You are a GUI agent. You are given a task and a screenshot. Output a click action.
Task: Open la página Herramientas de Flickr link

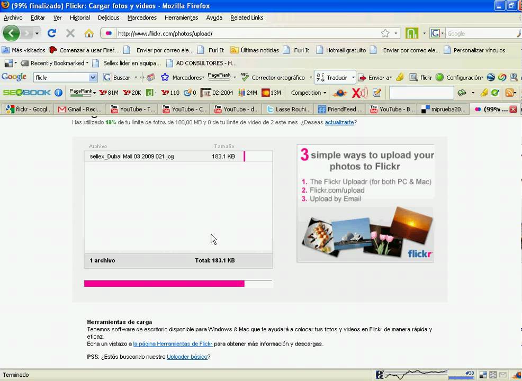[x=173, y=344]
